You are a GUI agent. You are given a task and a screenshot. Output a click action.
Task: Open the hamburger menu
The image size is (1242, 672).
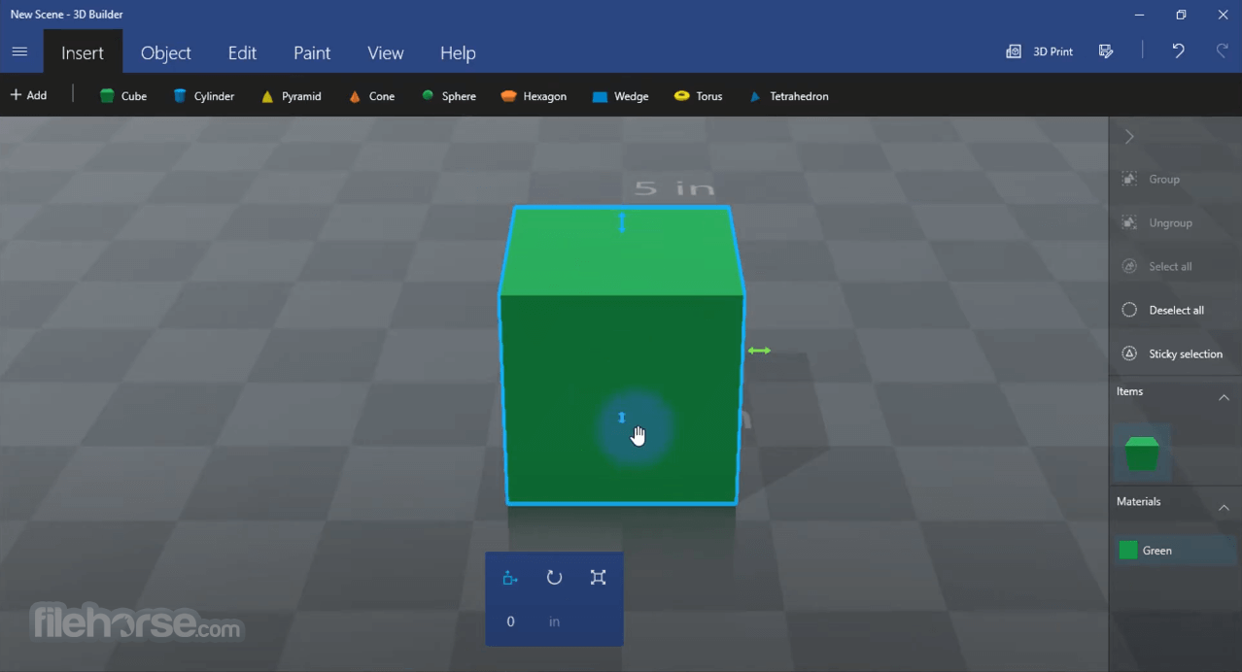point(19,51)
